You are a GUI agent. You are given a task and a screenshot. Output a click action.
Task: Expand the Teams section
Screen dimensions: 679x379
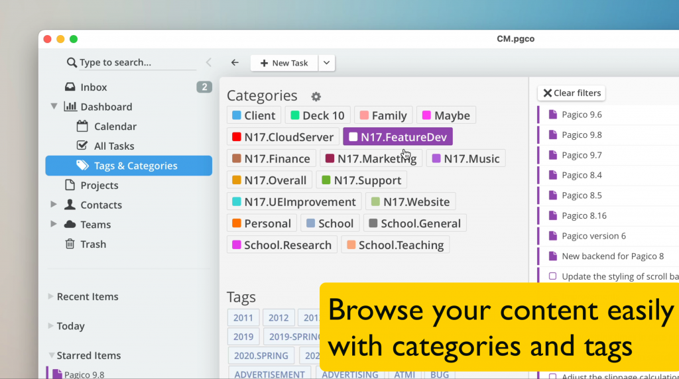(53, 224)
